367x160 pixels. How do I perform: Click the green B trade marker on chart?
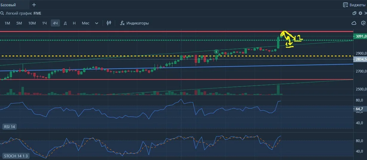216,52
